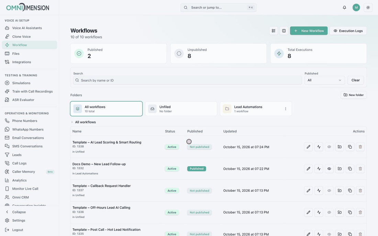Open Voice AI Assistants in sidebar
Screen dimensions: 378x236
pos(30,28)
